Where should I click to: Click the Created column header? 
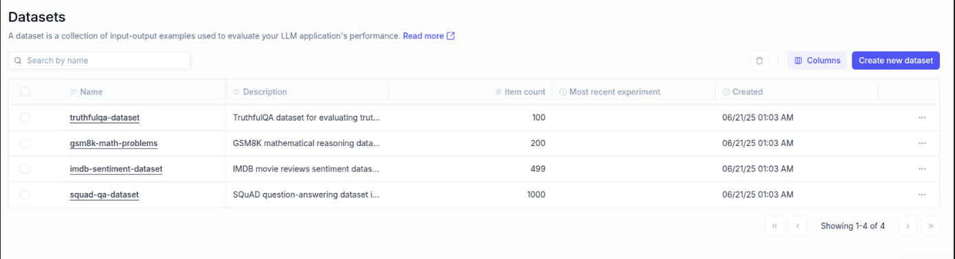pos(743,92)
